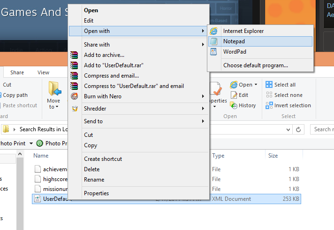The height and width of the screenshot is (230, 334).
Task: Click Add to "UserDefault.rar" entry
Action: 138,65
